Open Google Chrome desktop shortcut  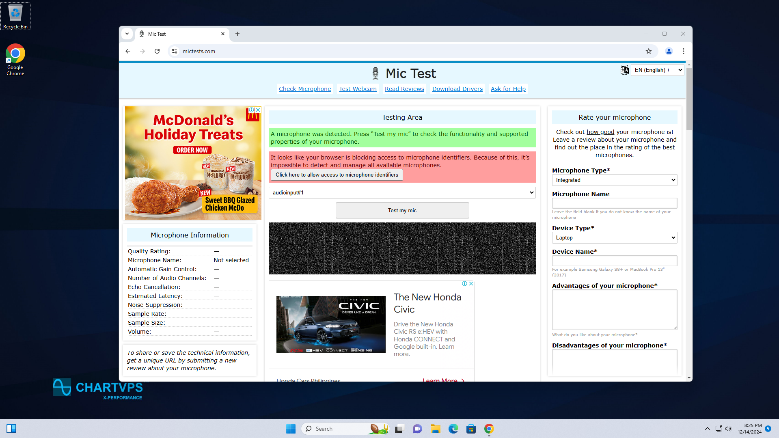[15, 60]
